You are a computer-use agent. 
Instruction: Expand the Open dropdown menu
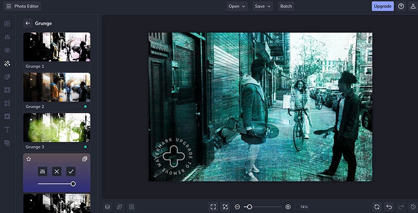(237, 6)
